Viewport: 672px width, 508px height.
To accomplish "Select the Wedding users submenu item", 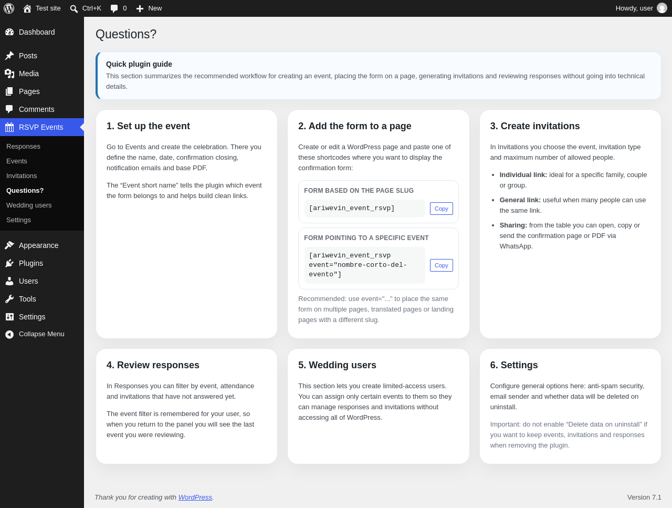I will tap(29, 205).
